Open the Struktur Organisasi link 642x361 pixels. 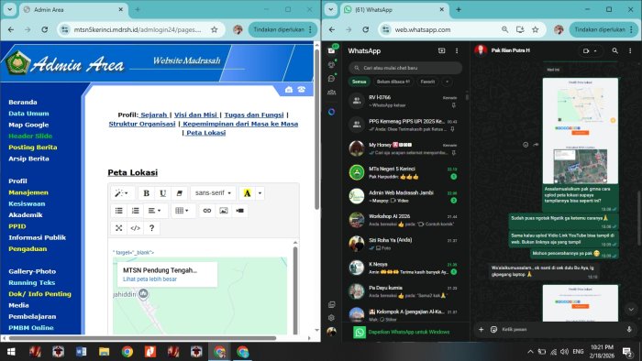[142, 124]
